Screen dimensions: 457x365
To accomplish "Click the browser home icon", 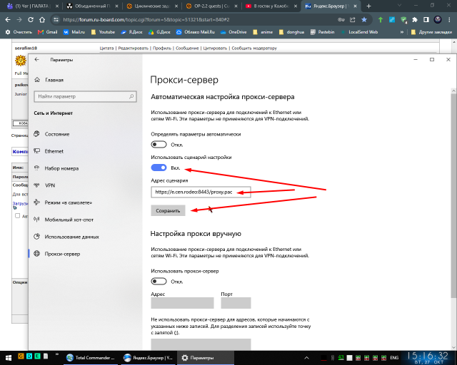I will pos(42,19).
